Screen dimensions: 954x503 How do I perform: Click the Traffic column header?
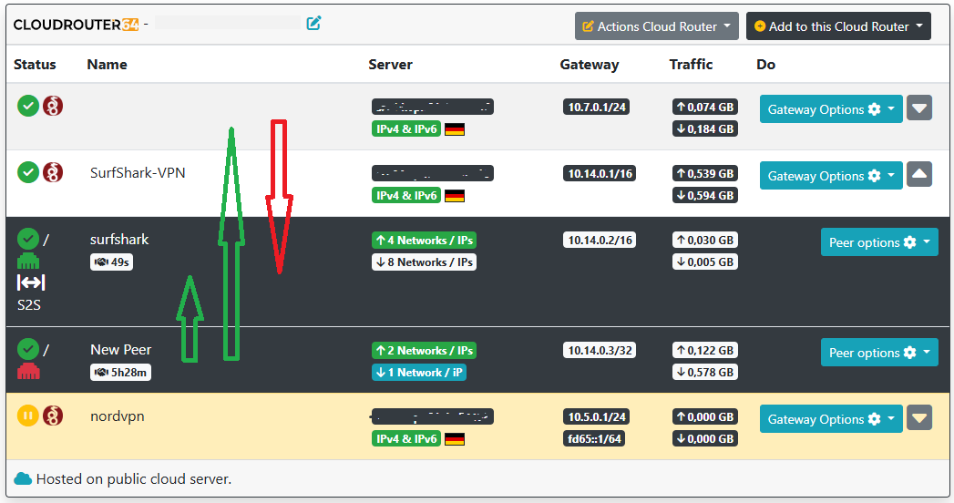691,65
